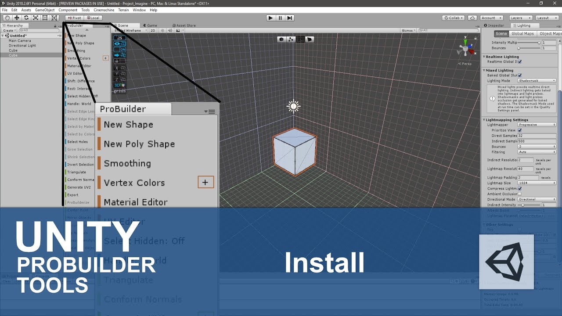Screen dimensions: 562x316
Task: Switch to the Game tab
Action: (150, 25)
